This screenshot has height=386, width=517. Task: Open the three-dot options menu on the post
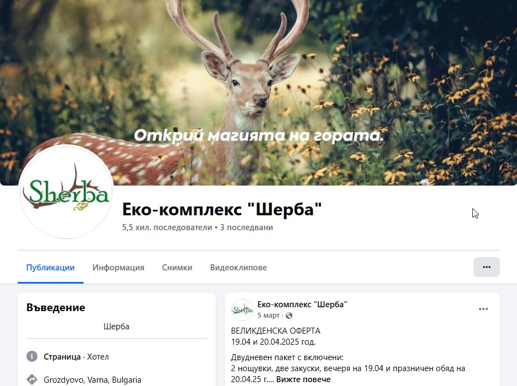click(x=483, y=309)
